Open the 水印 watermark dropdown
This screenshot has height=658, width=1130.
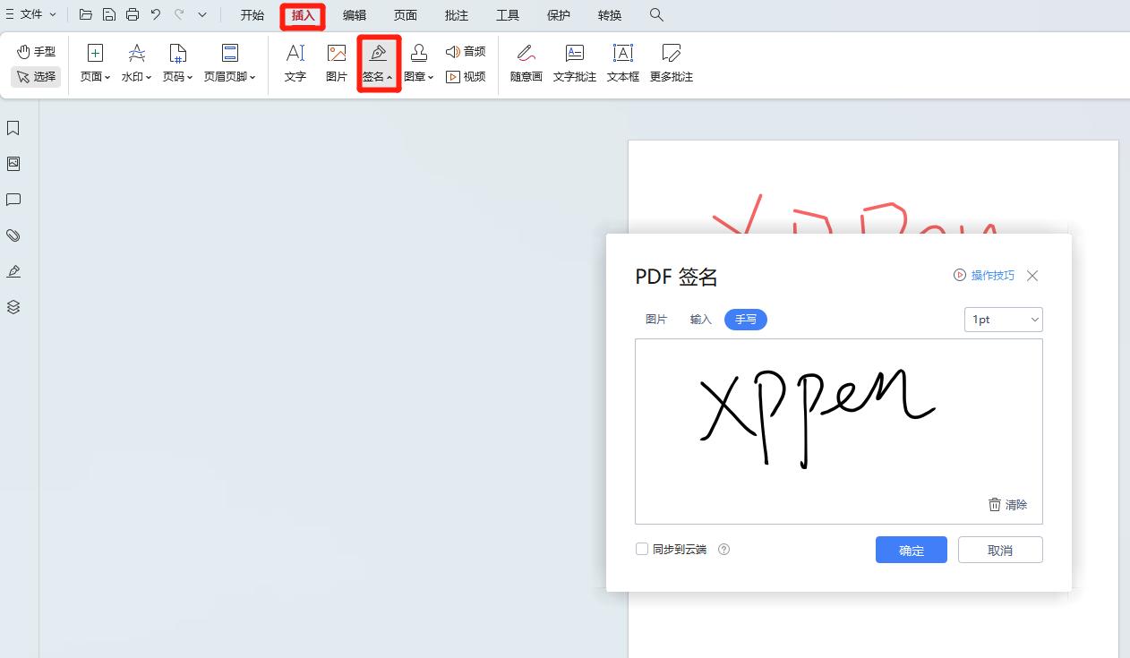[136, 63]
